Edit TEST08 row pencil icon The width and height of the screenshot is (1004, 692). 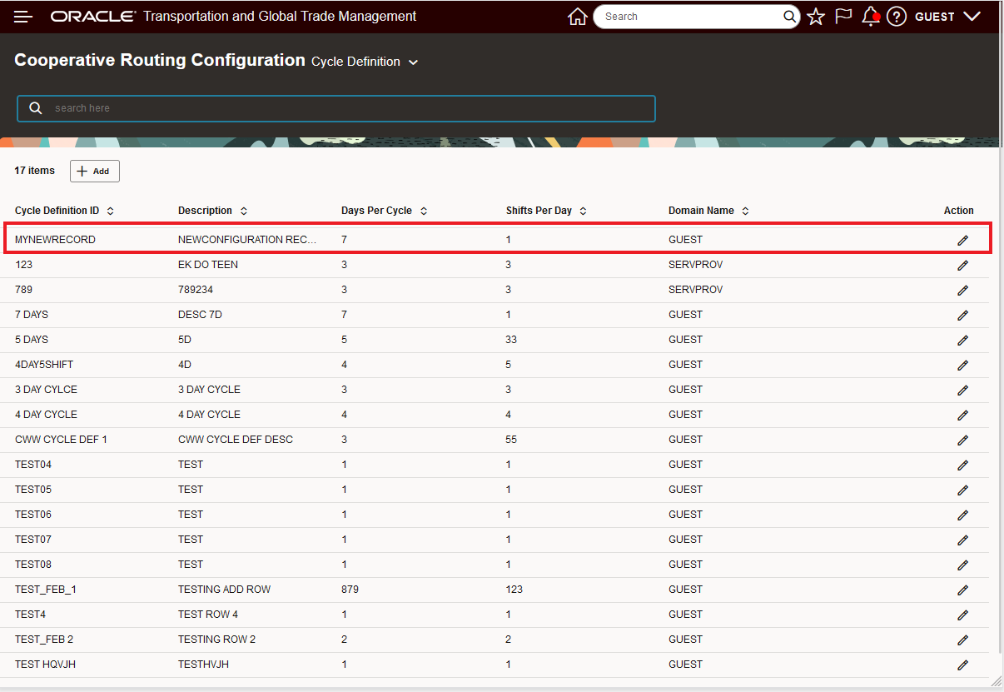pyautogui.click(x=963, y=565)
